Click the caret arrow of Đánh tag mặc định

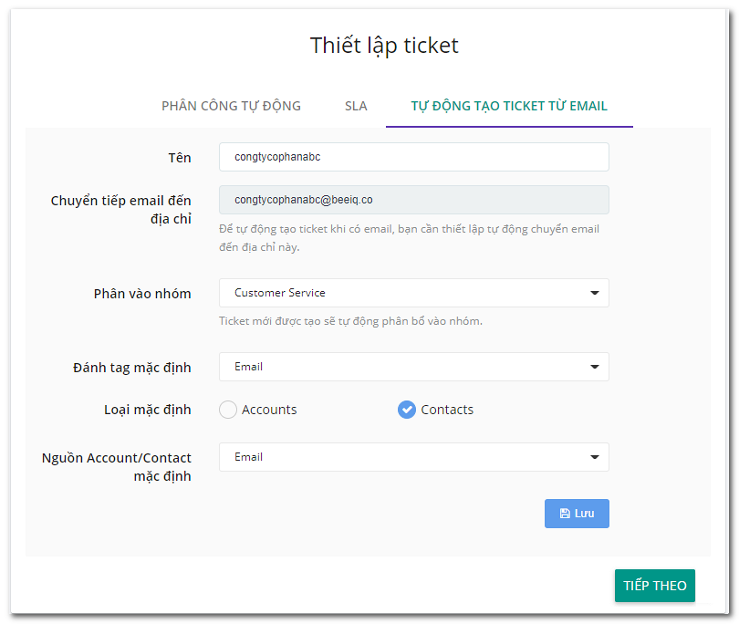point(595,367)
